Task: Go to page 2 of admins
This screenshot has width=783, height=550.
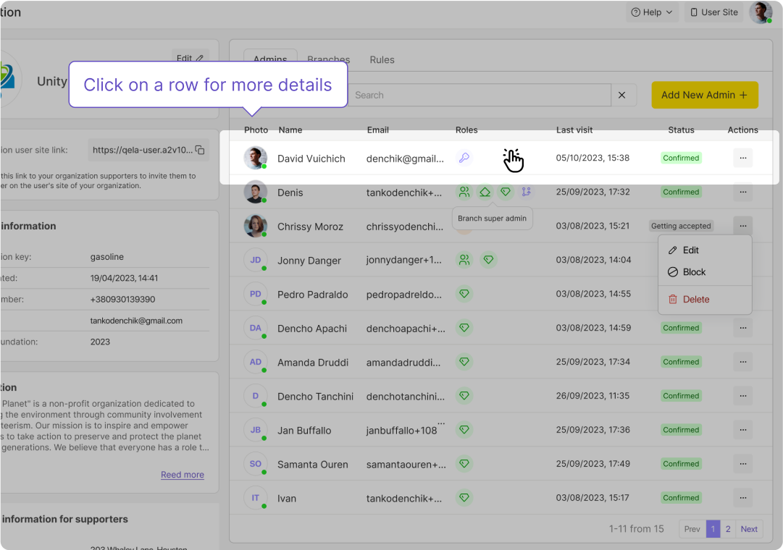Action: point(728,529)
